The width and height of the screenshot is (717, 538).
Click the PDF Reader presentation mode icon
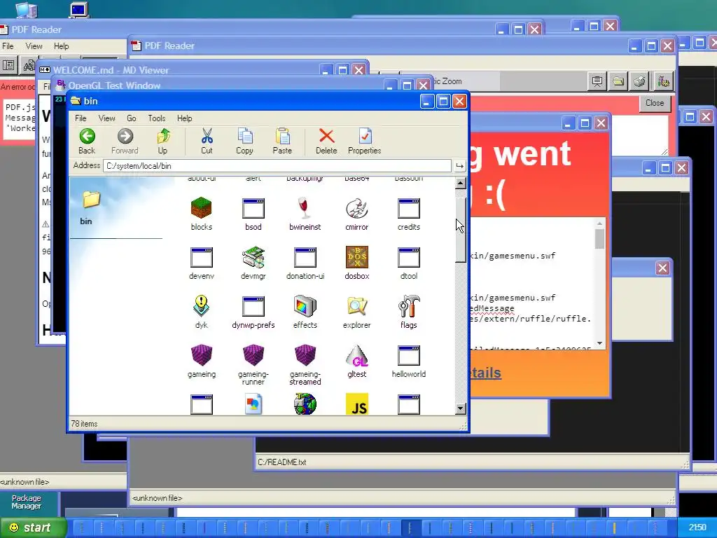[x=597, y=81]
